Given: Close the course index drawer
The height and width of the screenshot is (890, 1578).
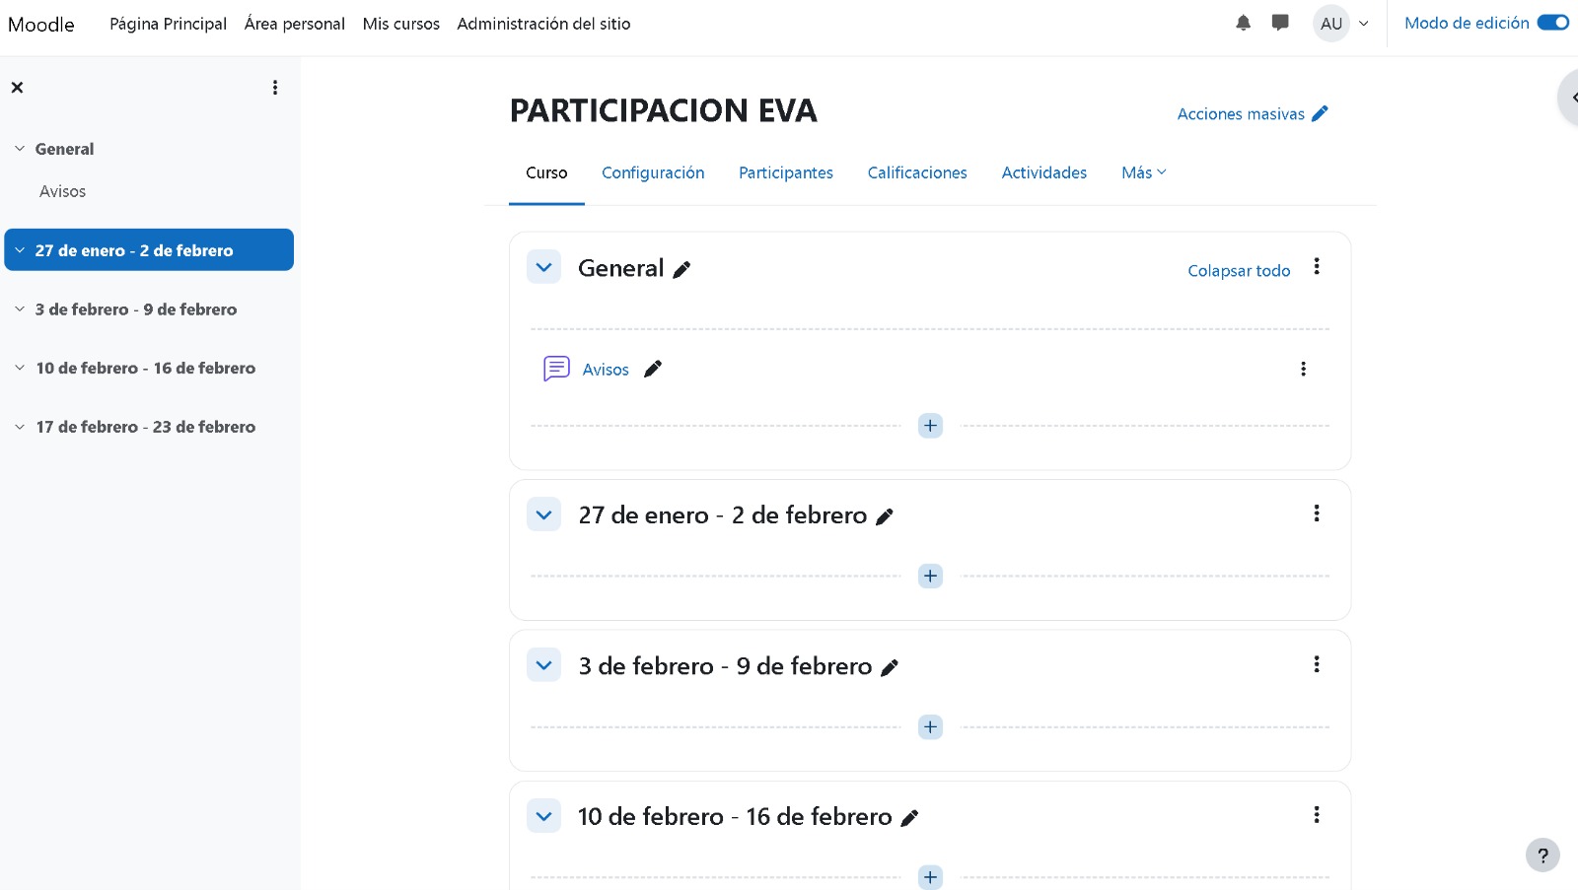Looking at the screenshot, I should click(17, 88).
